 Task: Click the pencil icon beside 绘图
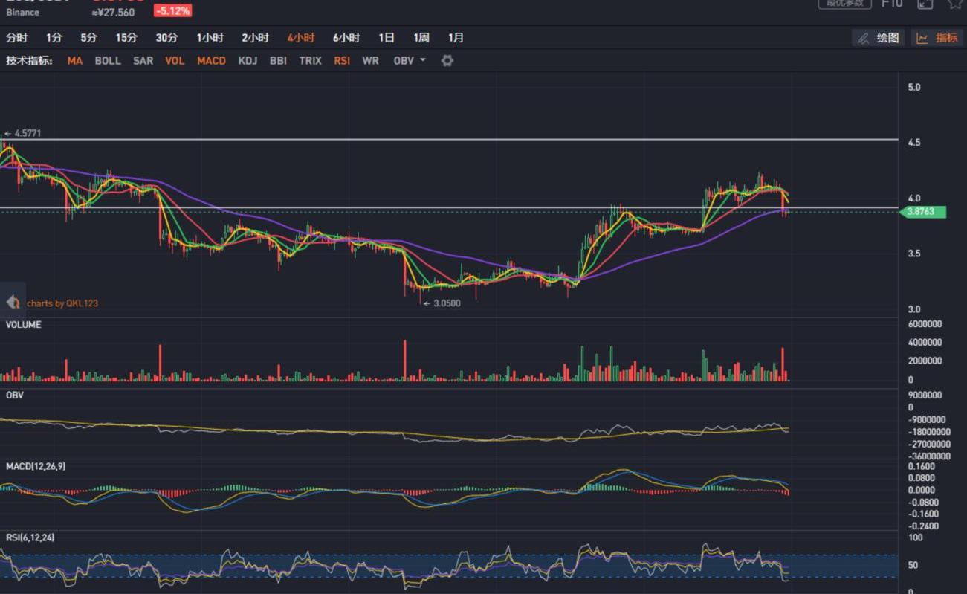863,38
